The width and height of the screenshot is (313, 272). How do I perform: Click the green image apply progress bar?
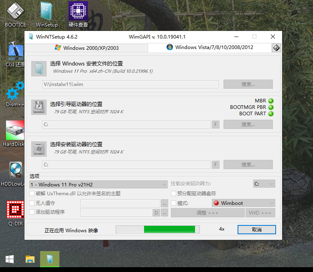click(157, 229)
